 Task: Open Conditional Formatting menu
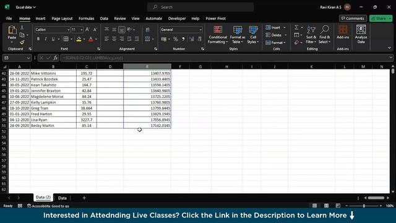(x=218, y=35)
